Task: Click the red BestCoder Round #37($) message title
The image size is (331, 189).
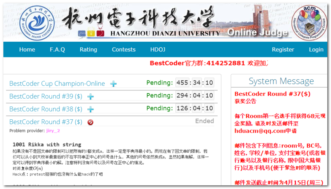Action: pyautogui.click(x=273, y=94)
